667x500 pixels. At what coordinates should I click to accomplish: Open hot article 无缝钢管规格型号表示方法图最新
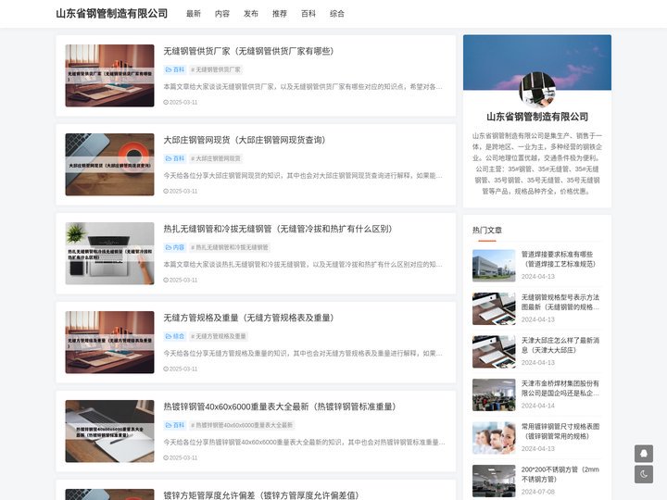(560, 302)
